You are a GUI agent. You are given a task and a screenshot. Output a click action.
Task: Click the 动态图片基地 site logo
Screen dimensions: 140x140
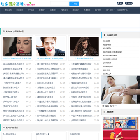pos(17,4)
